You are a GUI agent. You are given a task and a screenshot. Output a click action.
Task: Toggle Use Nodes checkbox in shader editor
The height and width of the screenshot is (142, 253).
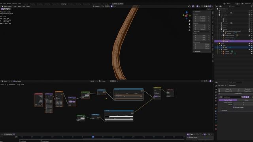(14, 81)
